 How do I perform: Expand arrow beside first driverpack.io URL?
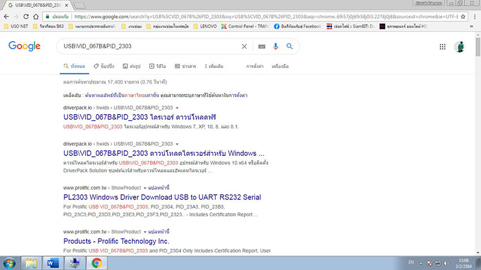177,108
